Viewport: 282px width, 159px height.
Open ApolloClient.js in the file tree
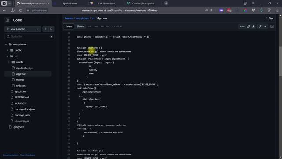click(x=24, y=68)
